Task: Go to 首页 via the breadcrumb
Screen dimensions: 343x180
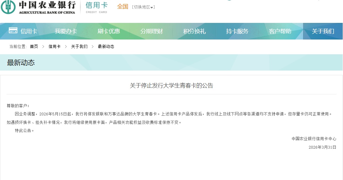Action: tap(34, 46)
